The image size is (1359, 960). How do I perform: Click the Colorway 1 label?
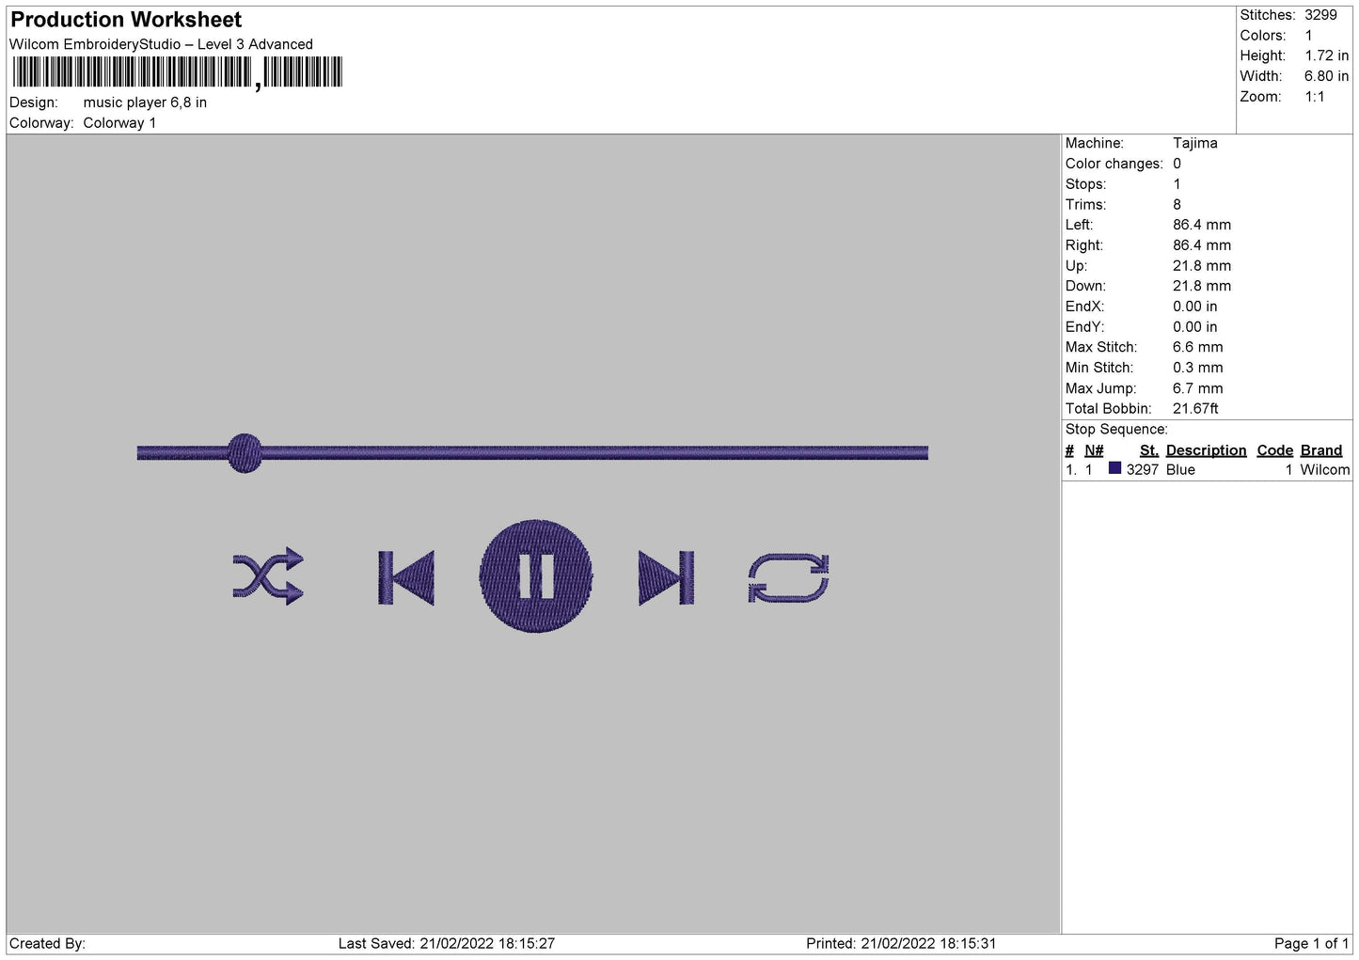[119, 123]
